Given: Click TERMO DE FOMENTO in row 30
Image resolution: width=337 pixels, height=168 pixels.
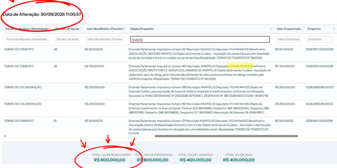Looking at the screenshot, I should tap(19, 66).
